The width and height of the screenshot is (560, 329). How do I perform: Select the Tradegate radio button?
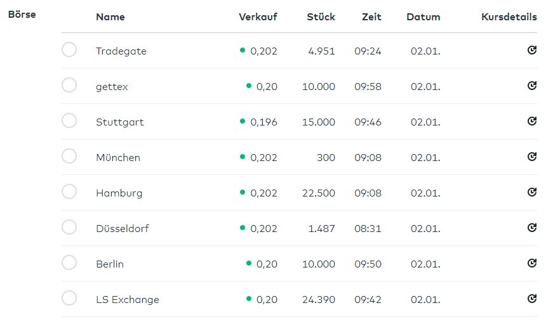click(69, 50)
